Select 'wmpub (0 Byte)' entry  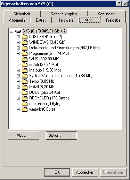point(42,109)
